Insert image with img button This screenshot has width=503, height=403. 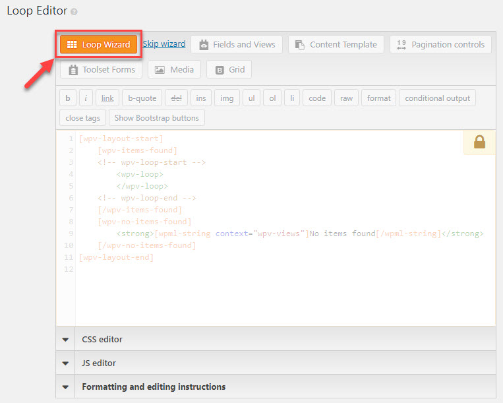(x=227, y=98)
